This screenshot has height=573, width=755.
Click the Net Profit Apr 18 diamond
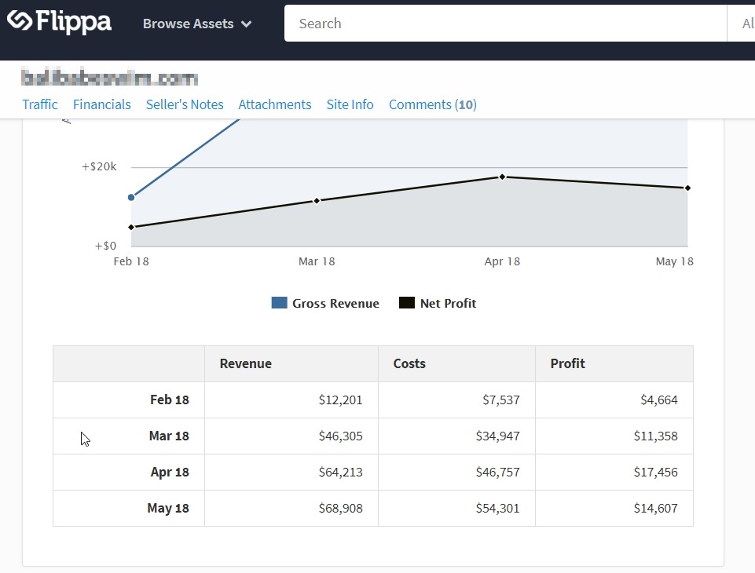click(x=502, y=177)
